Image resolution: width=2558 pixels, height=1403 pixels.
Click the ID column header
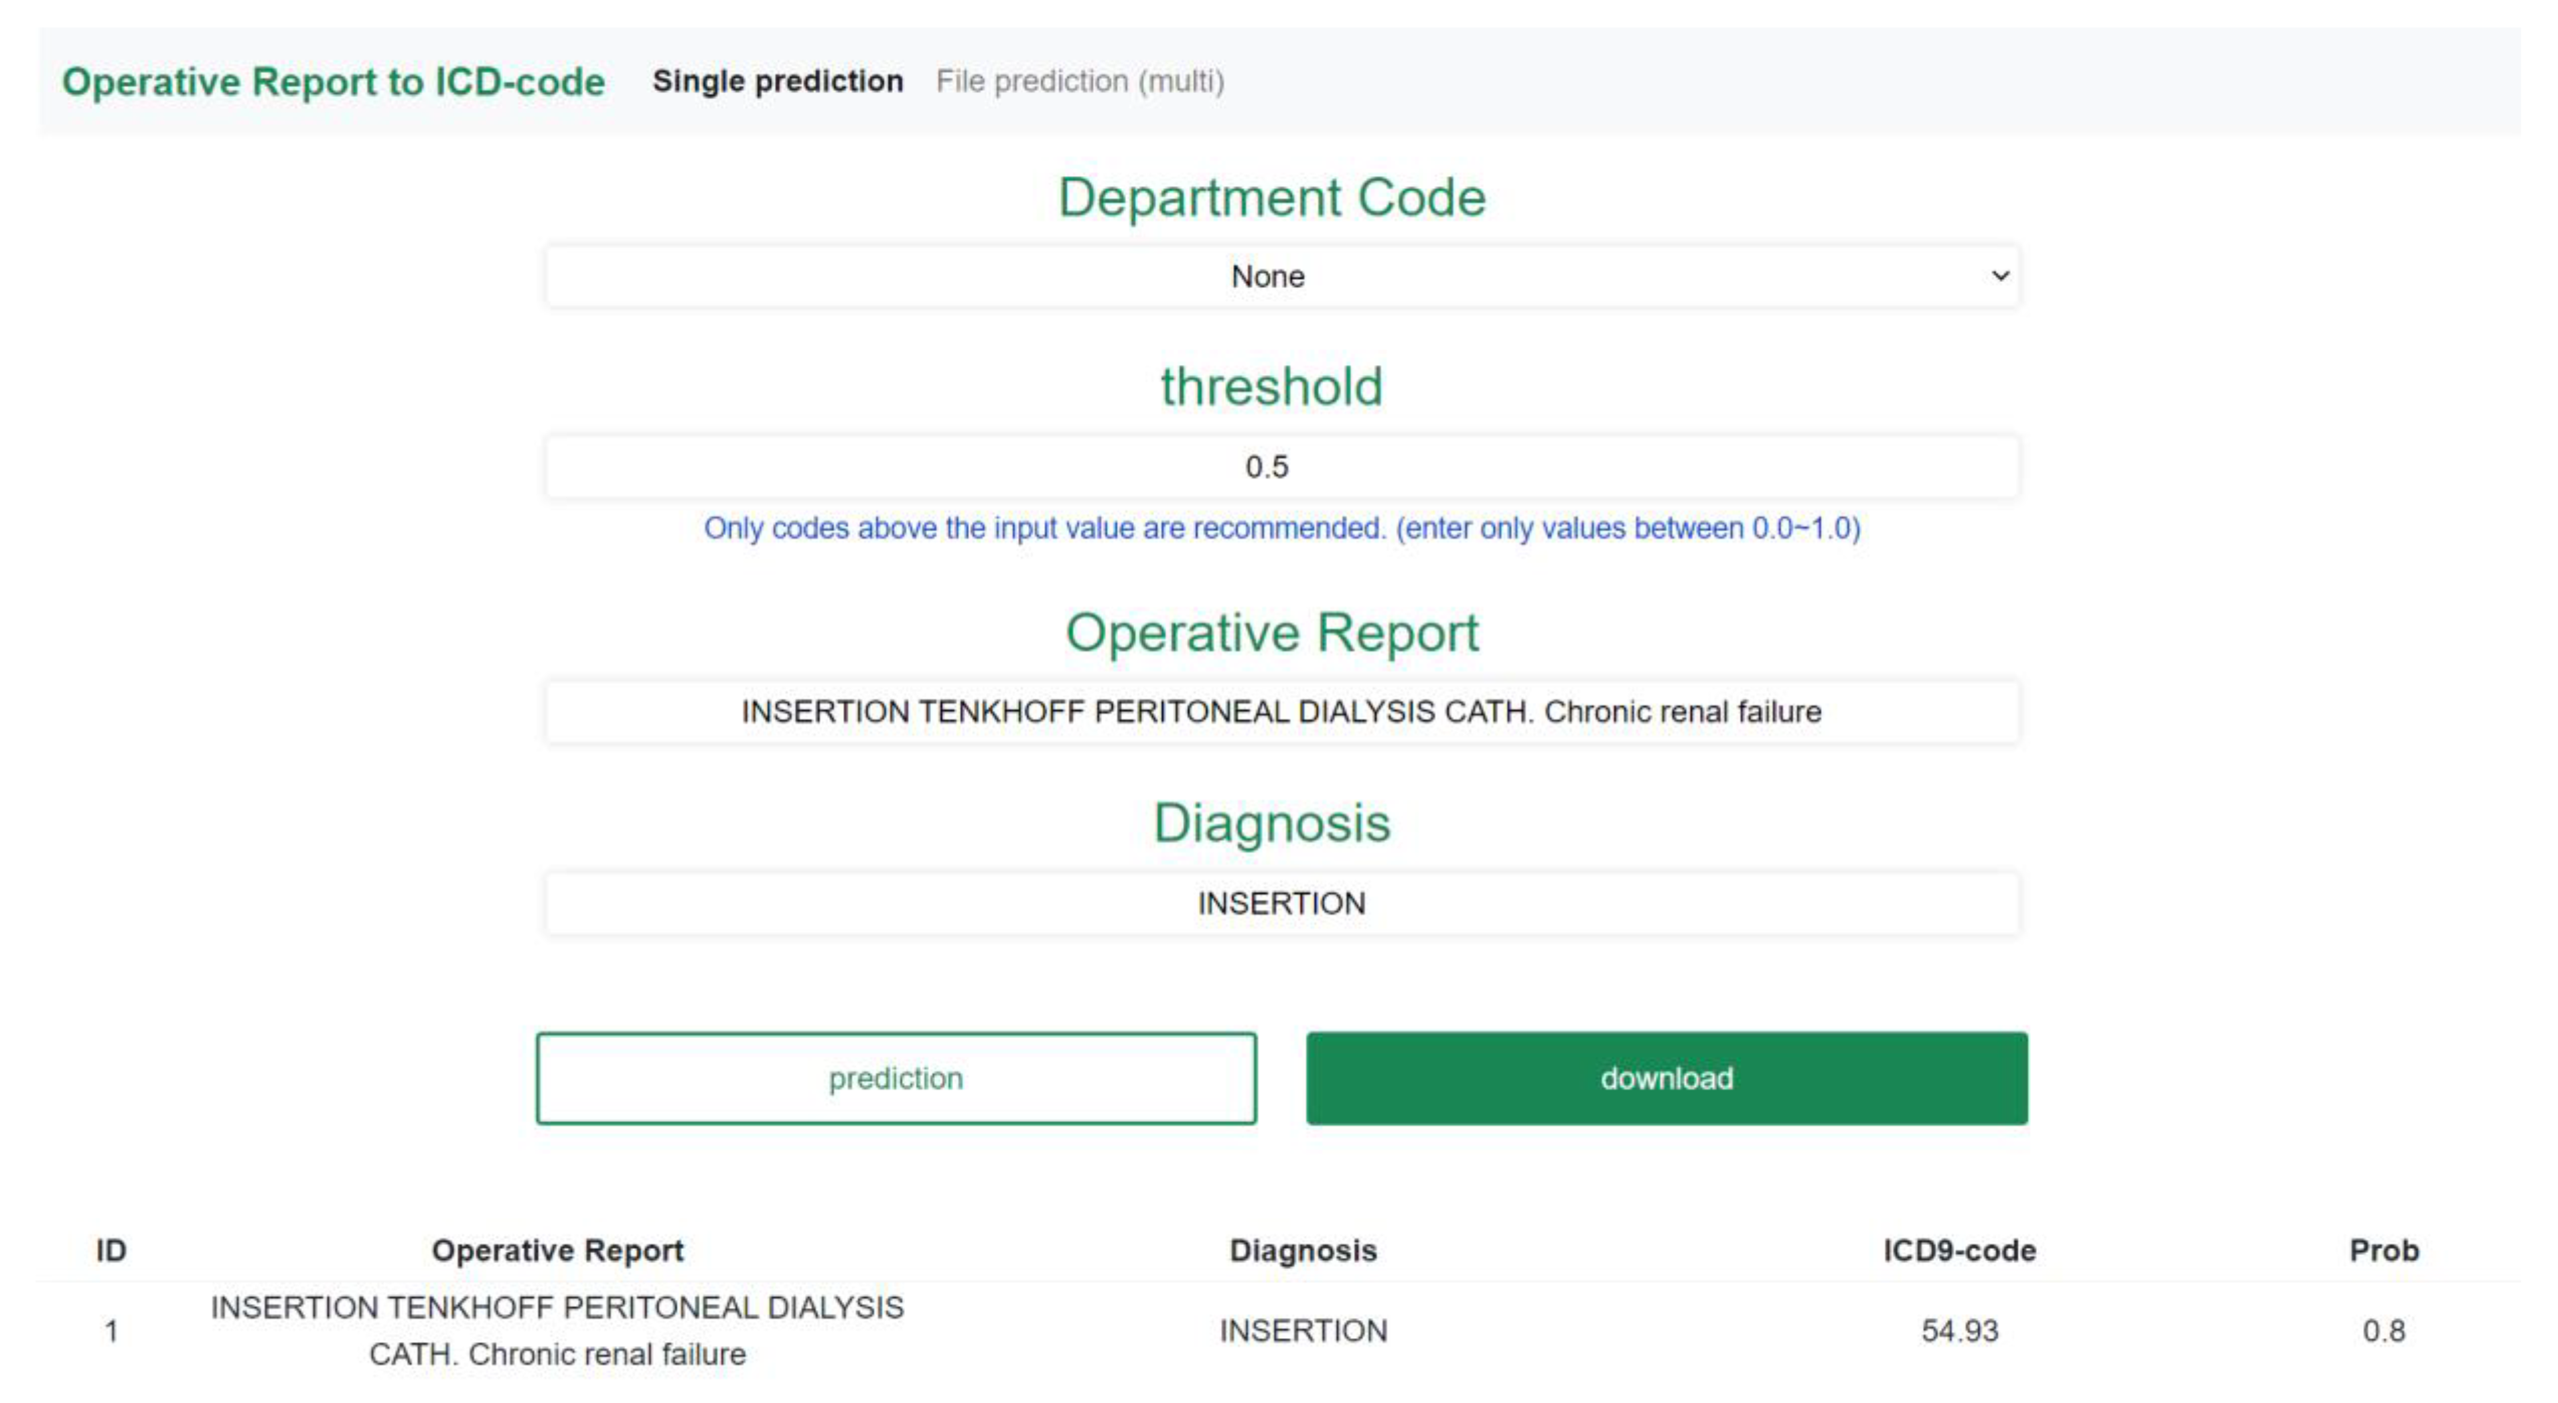(x=111, y=1250)
